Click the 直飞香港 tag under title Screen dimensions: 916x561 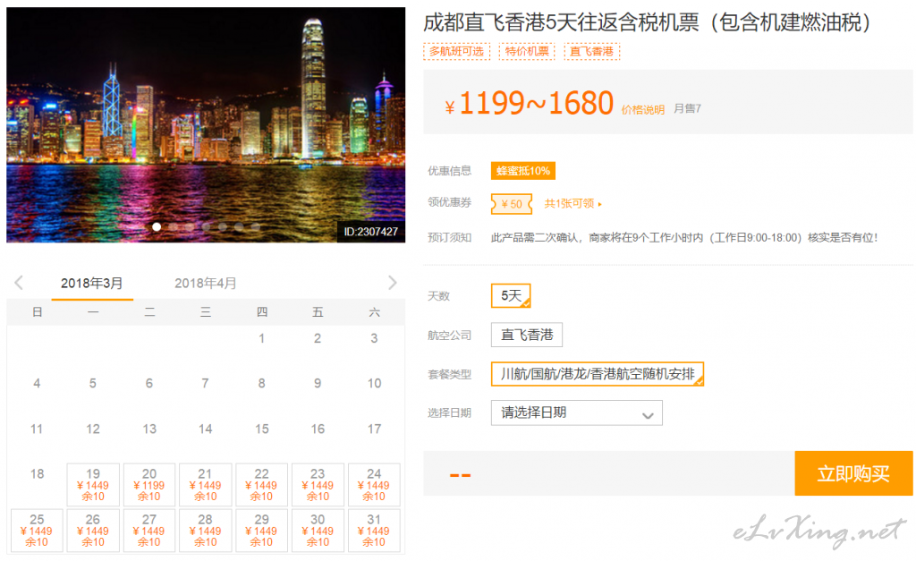pyautogui.click(x=592, y=51)
